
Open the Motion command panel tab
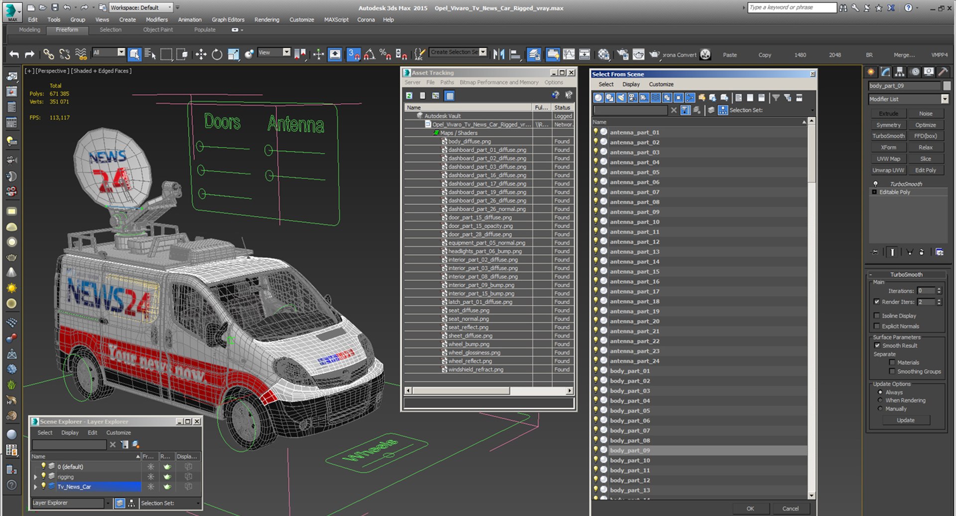[915, 72]
